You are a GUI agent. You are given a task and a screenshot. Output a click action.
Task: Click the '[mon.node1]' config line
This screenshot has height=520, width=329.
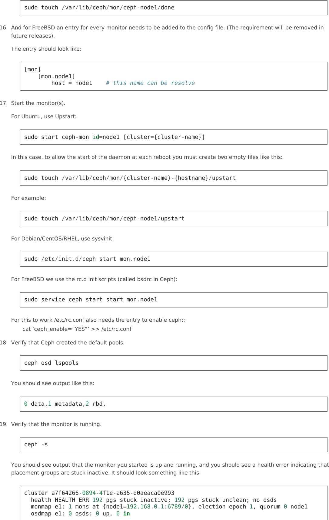tap(56, 76)
